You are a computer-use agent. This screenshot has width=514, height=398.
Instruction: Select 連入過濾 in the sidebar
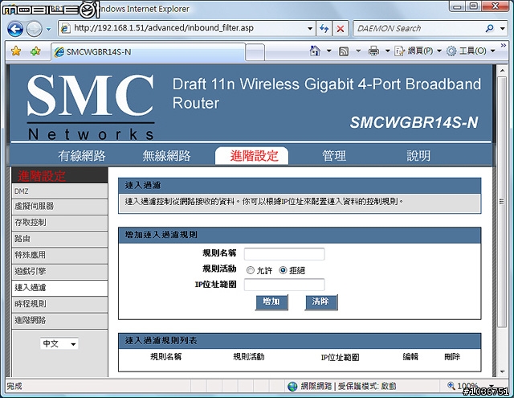pyautogui.click(x=59, y=288)
